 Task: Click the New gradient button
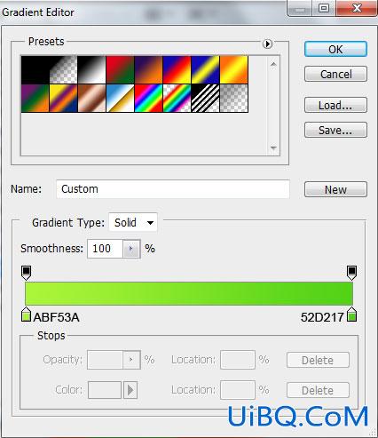pos(335,189)
